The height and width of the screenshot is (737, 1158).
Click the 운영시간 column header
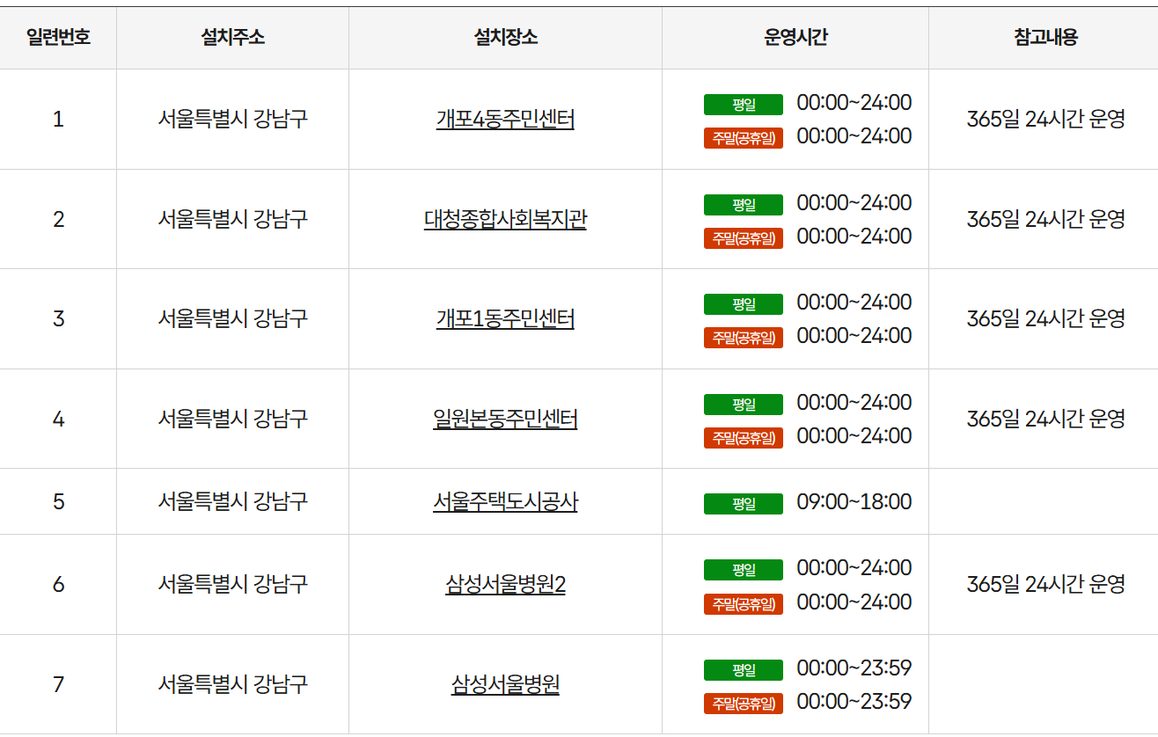[795, 37]
